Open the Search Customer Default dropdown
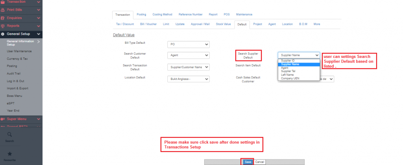Viewport: 403px width, 165px height. pos(188,56)
